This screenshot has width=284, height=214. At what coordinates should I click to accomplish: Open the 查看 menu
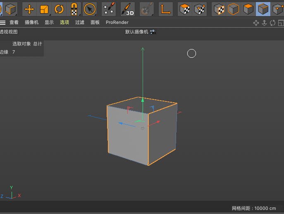click(x=14, y=22)
